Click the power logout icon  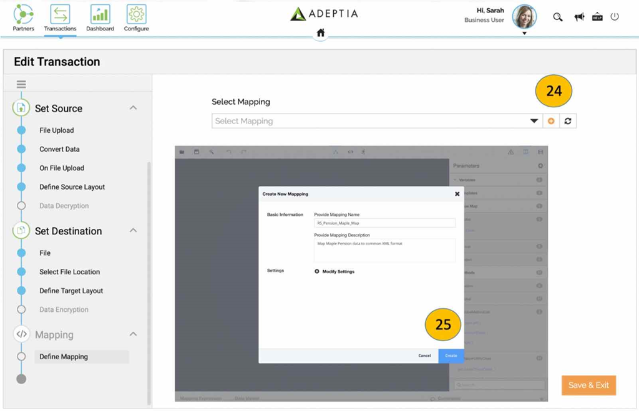click(615, 17)
